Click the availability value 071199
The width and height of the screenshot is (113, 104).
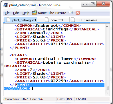(58, 44)
